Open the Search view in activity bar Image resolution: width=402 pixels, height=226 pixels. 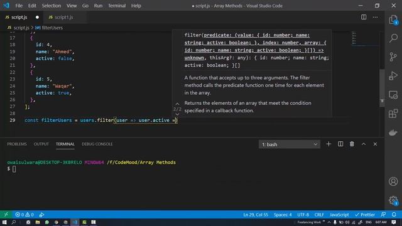[393, 38]
